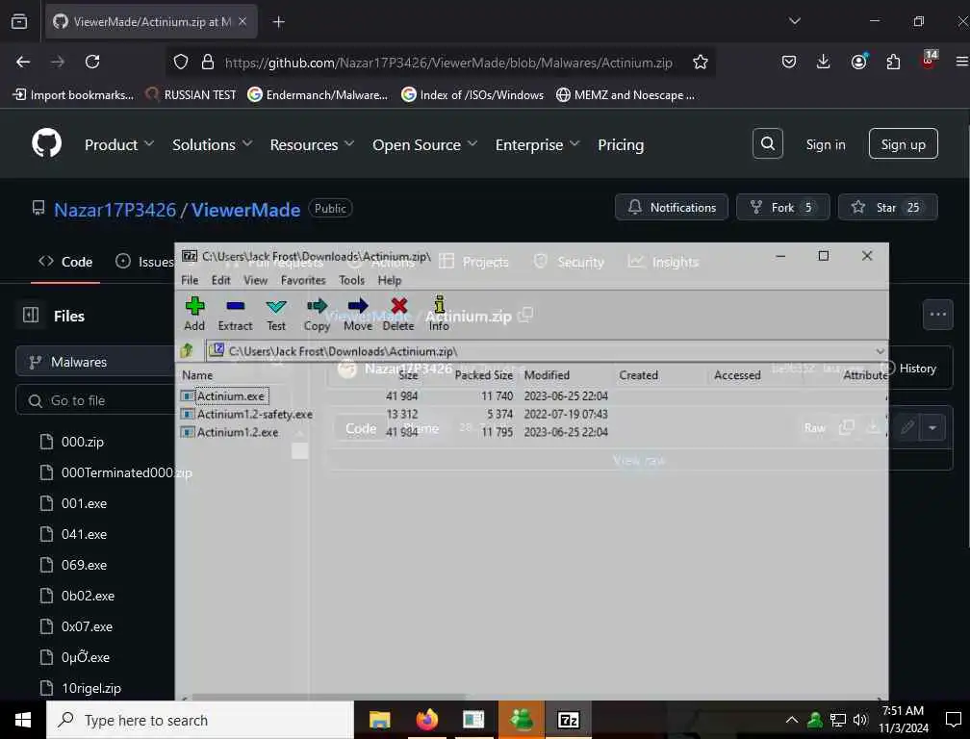
Task: Open the sound volume tray icon
Action: (860, 720)
